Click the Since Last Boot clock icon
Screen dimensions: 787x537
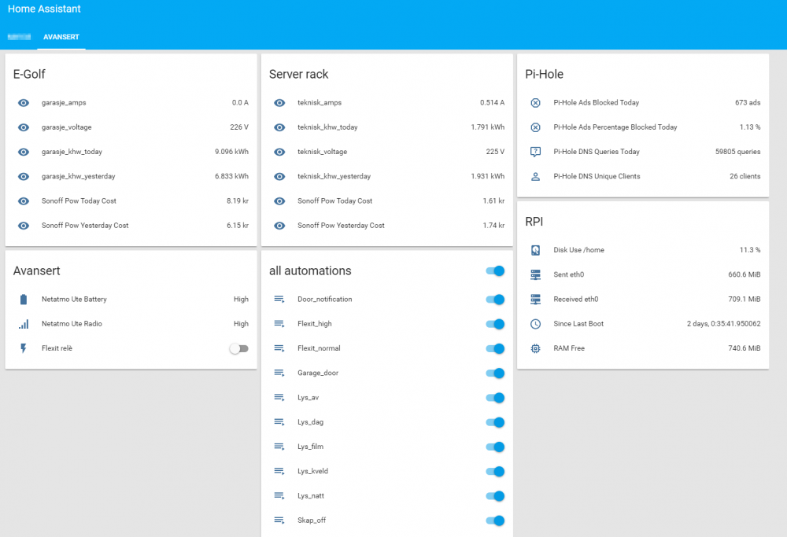536,324
